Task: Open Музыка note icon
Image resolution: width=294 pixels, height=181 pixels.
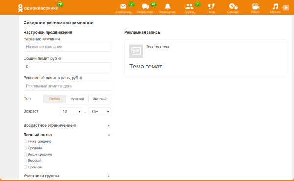Action: (x=275, y=6)
